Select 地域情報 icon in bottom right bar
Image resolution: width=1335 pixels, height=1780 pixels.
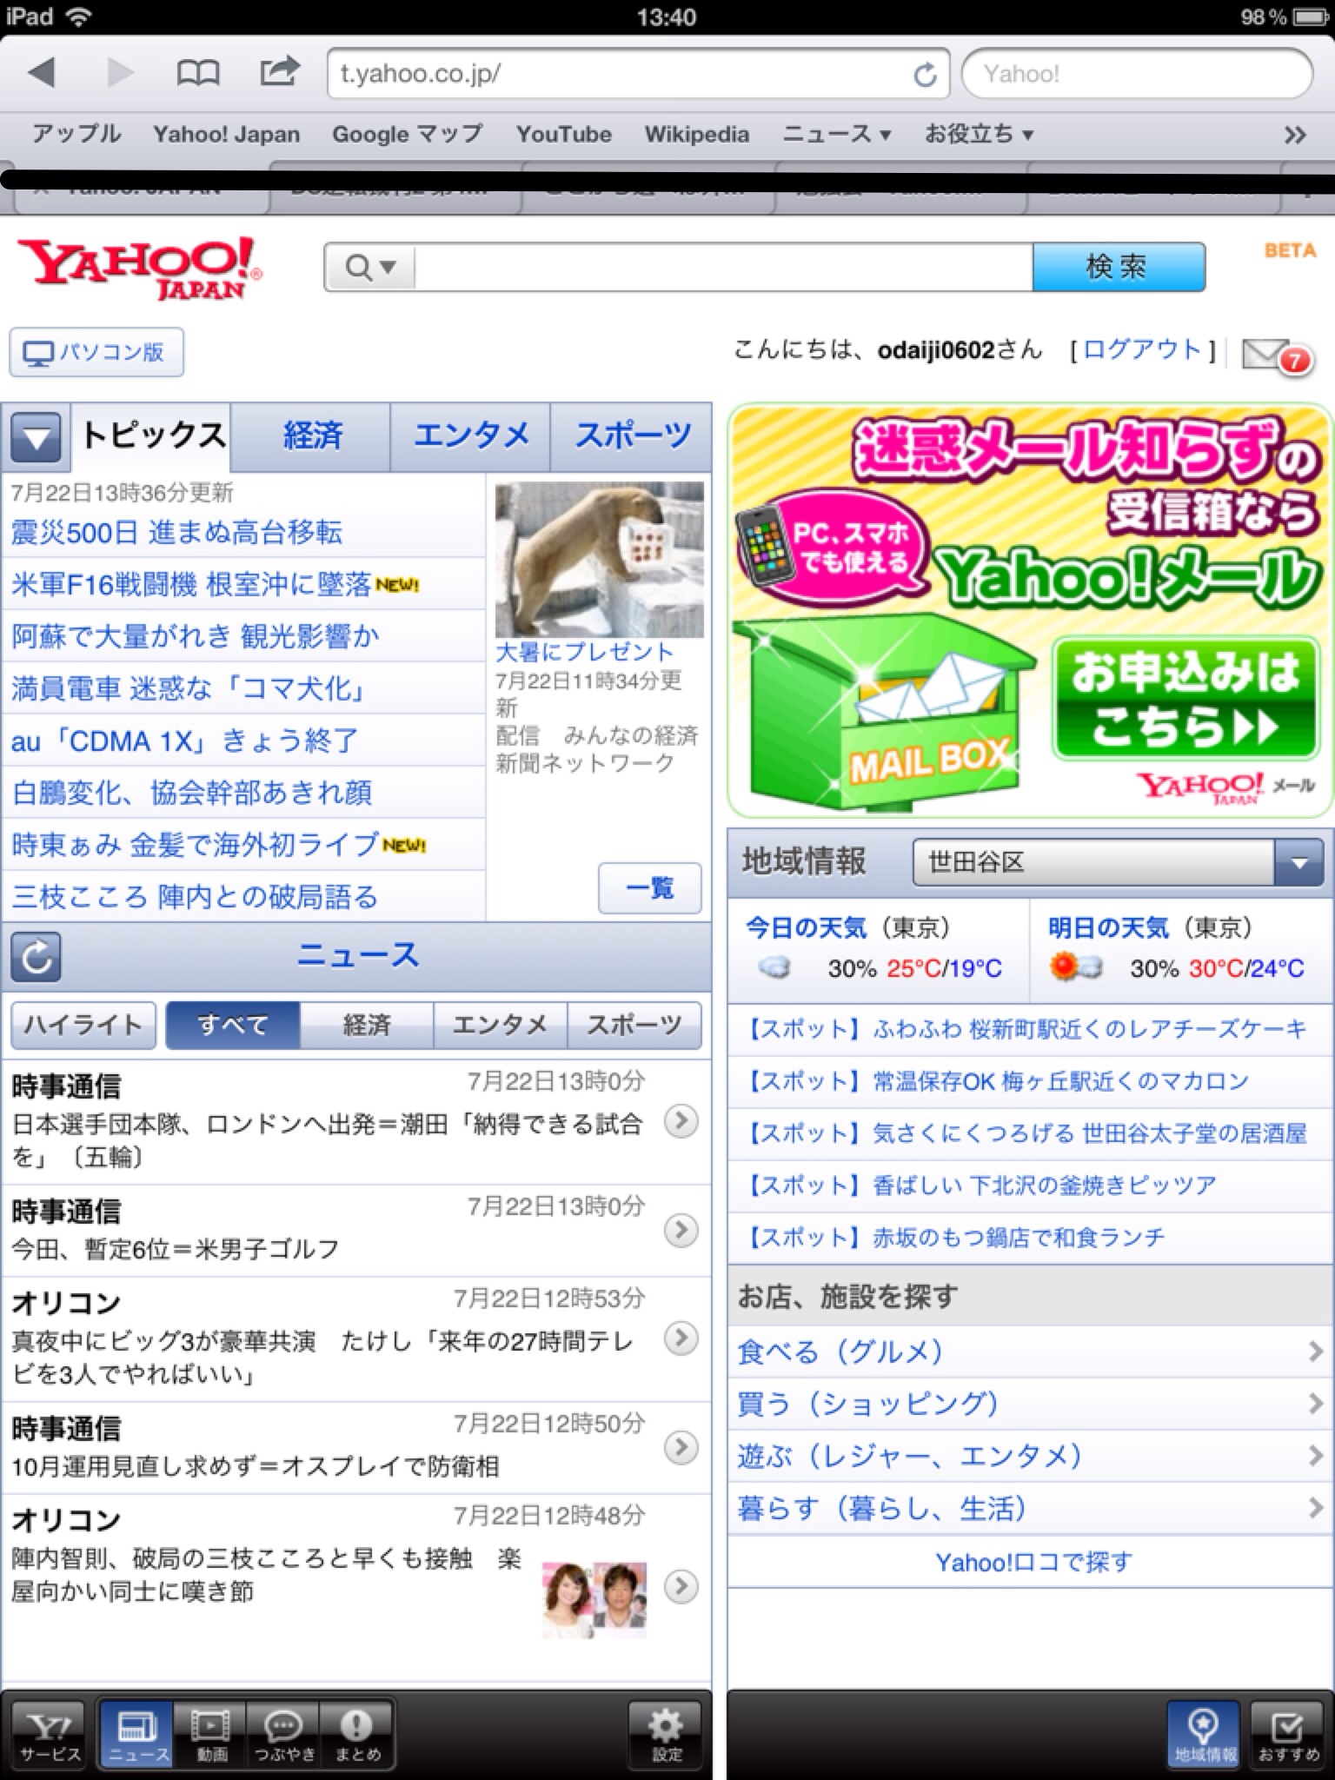(x=1205, y=1736)
